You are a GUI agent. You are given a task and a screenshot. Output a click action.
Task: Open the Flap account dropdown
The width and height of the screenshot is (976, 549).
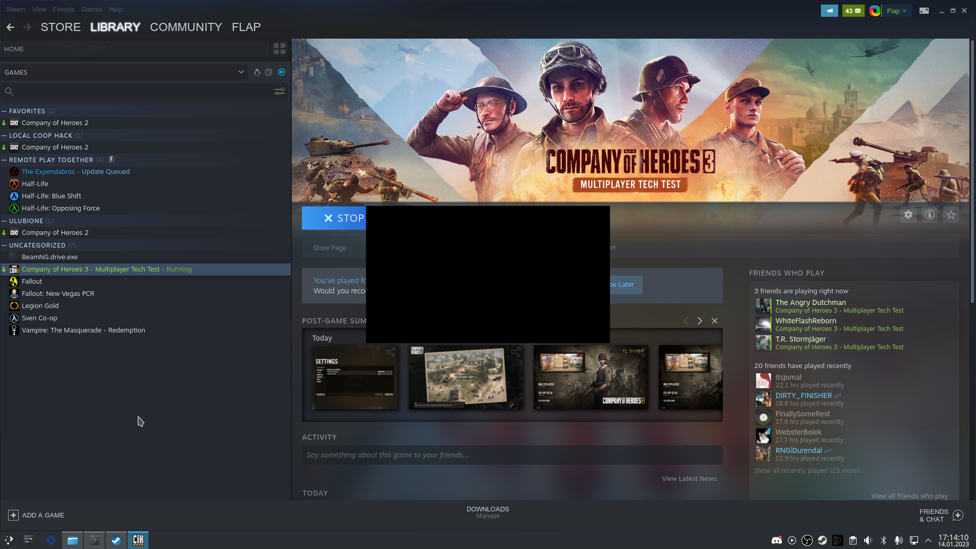896,10
